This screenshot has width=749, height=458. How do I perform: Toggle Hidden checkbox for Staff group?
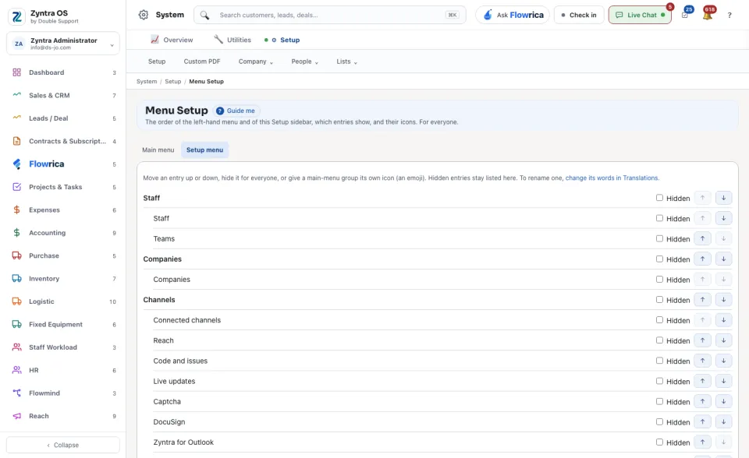point(660,198)
